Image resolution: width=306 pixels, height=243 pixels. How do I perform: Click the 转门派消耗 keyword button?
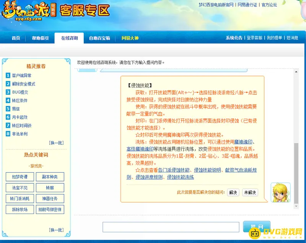point(20,199)
